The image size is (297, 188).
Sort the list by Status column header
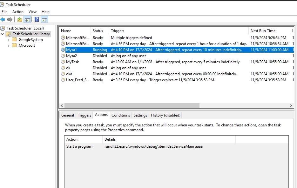[x=98, y=31]
